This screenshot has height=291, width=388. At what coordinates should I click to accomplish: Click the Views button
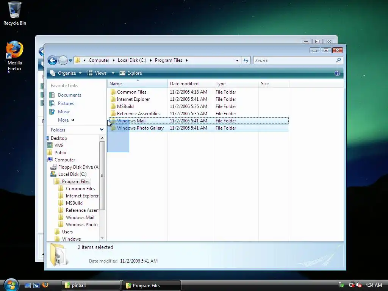point(97,73)
